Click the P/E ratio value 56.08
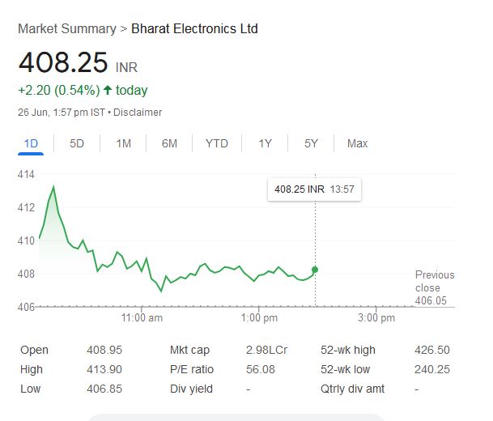493x421 pixels. click(x=260, y=369)
